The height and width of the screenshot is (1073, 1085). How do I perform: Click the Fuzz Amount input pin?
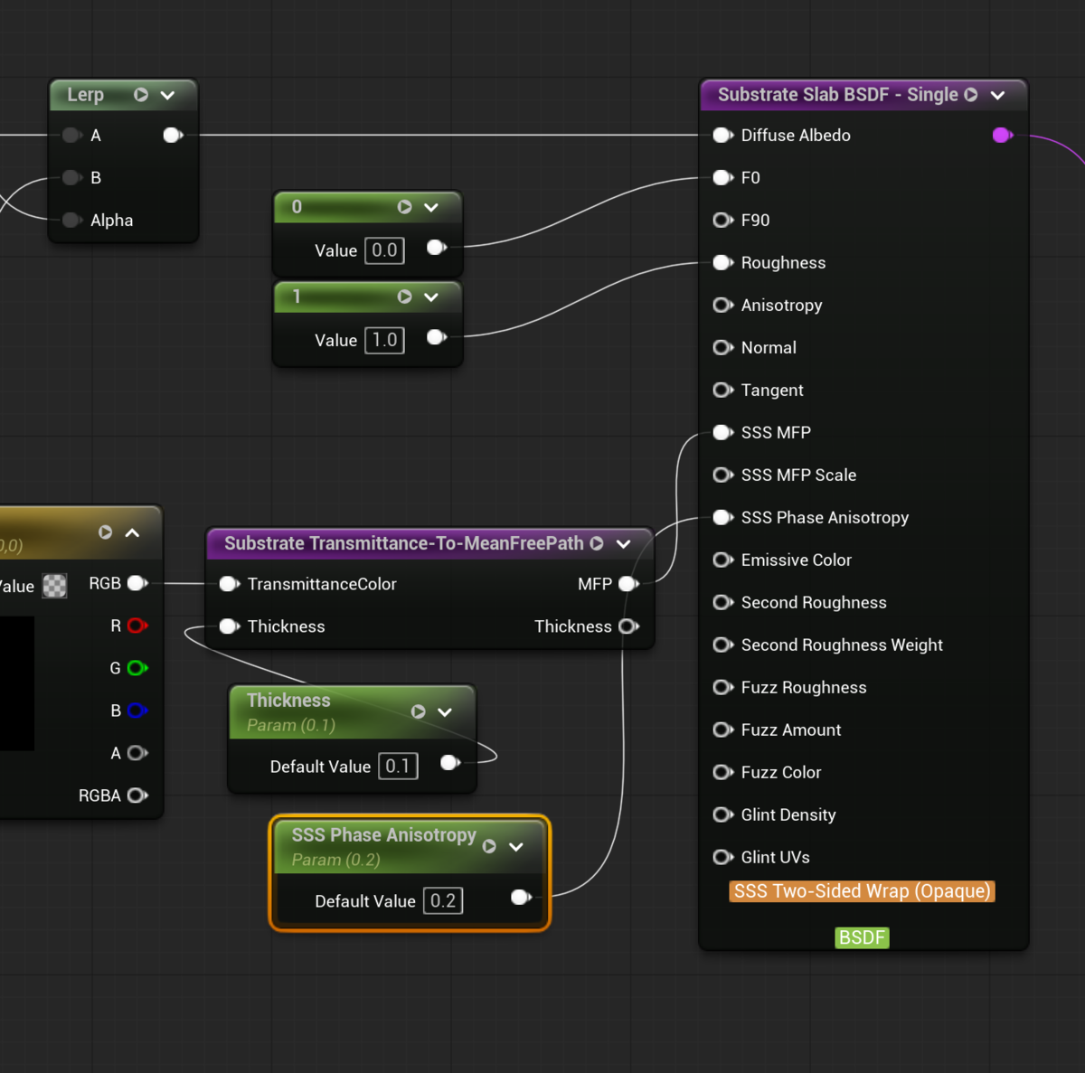pyautogui.click(x=722, y=730)
